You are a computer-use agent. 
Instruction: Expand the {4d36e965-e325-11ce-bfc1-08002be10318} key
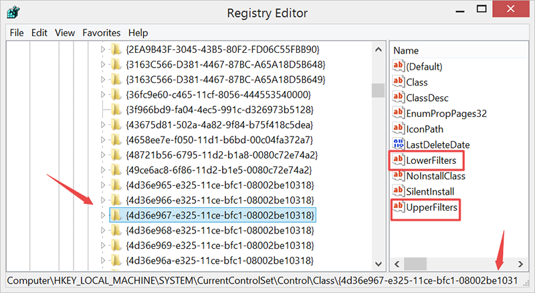pyautogui.click(x=103, y=185)
